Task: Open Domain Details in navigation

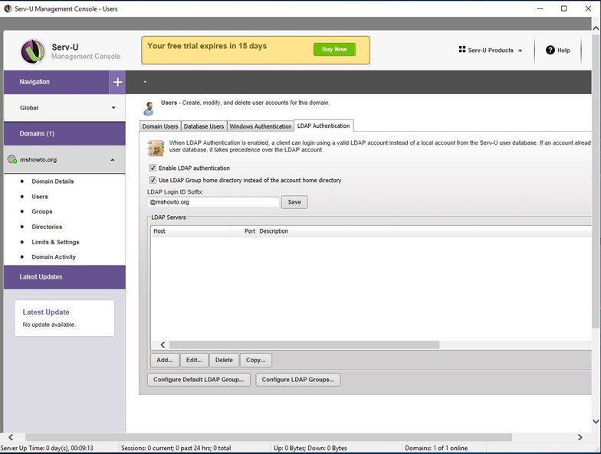Action: [52, 181]
